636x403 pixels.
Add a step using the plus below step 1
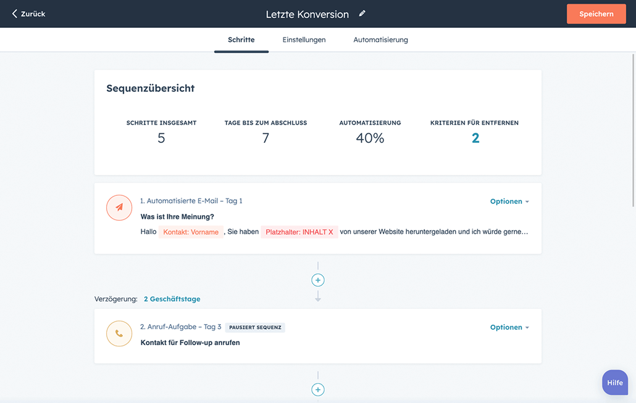317,280
